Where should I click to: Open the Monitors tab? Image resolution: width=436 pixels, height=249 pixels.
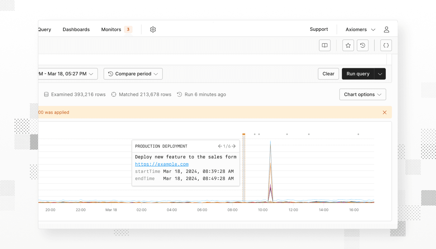pos(111,30)
